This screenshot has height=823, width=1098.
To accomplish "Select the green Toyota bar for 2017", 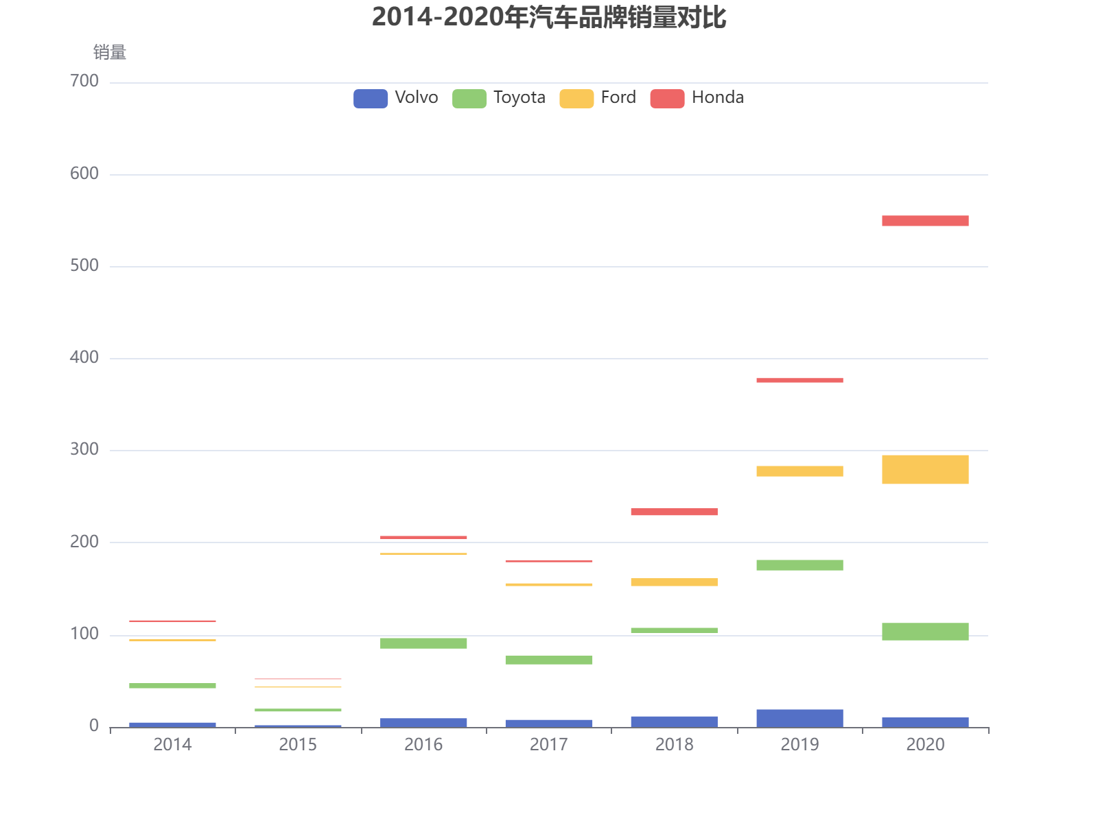I will click(549, 660).
